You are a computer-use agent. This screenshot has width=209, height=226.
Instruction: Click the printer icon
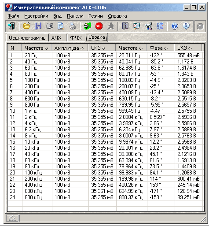point(73,26)
